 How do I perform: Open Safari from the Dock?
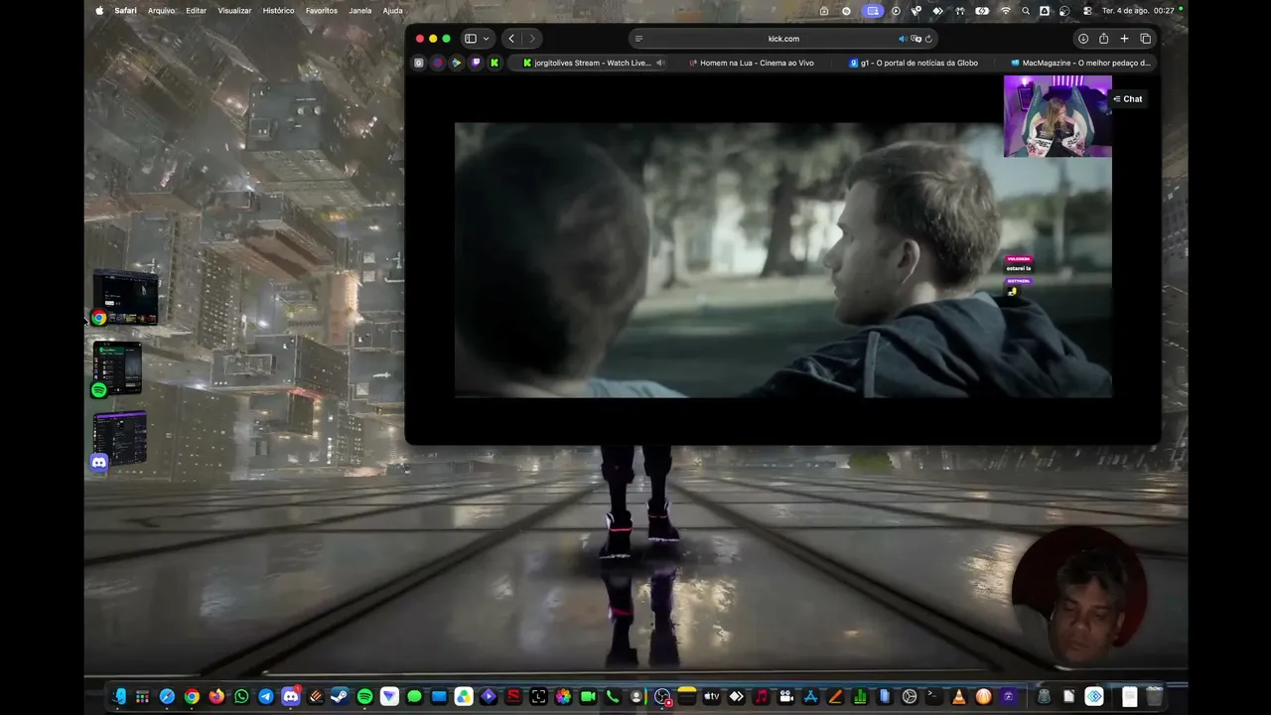pos(167,697)
